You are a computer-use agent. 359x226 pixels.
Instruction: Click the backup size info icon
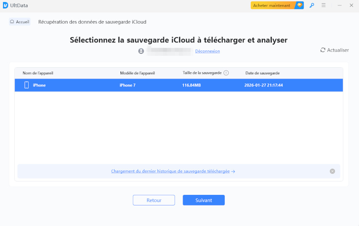tap(226, 73)
